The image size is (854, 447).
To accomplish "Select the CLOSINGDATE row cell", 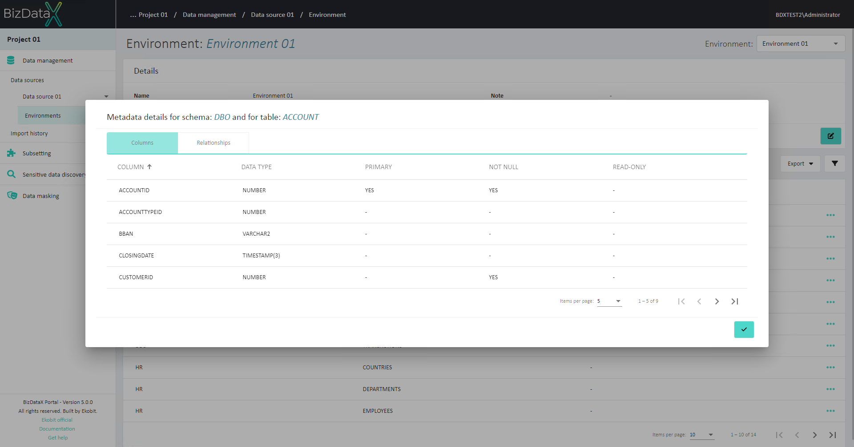I will click(137, 256).
